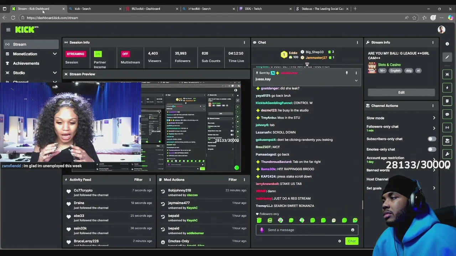The width and height of the screenshot is (456, 256).
Task: Toggle the wrench stream info widget icon
Action: tap(447, 154)
